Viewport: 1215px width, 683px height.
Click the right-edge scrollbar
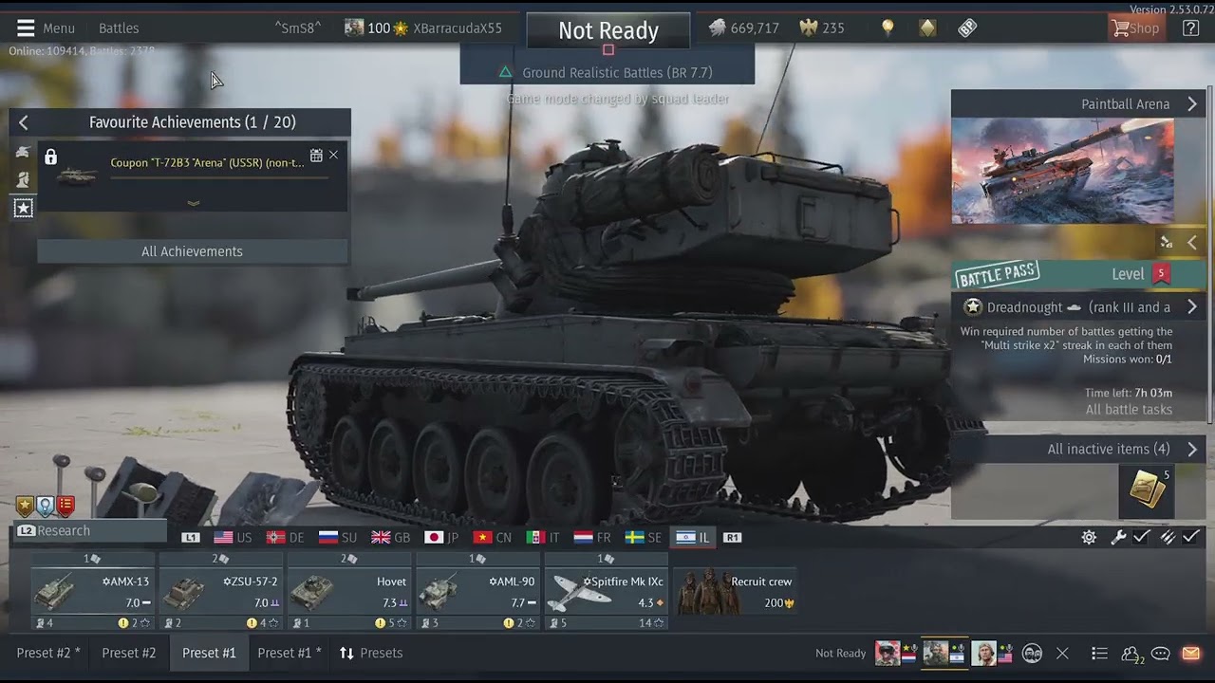click(1211, 256)
